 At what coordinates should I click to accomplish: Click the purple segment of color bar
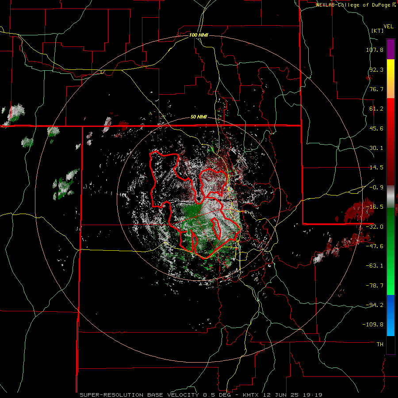coord(390,49)
